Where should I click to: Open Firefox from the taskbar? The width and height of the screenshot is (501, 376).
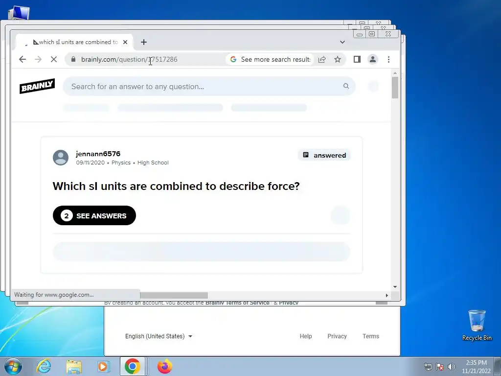[165, 366]
